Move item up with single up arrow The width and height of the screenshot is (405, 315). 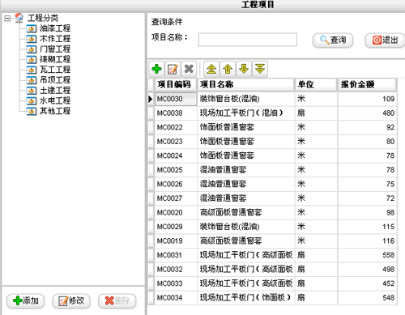coord(228,69)
